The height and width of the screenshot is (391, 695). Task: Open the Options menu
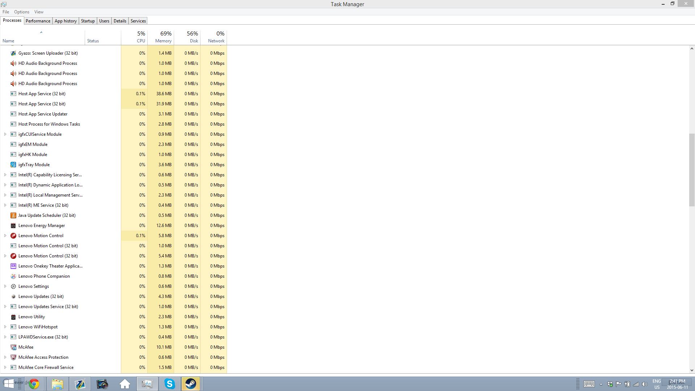[x=22, y=12]
